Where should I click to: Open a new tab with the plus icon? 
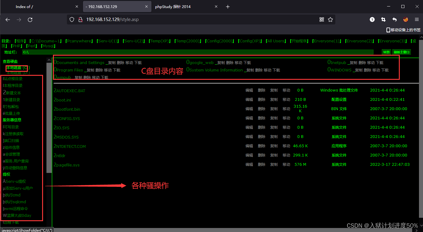coord(228,6)
